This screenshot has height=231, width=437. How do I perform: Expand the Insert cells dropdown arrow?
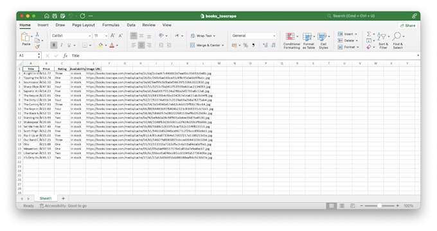pos(356,34)
